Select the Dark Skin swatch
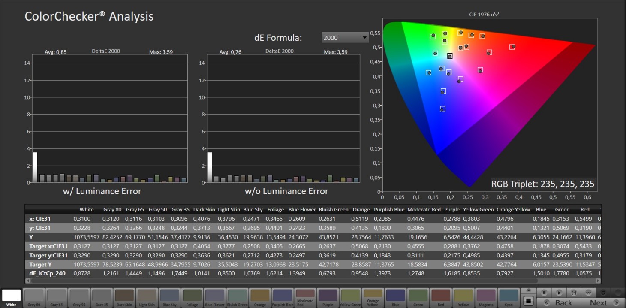 (x=124, y=298)
